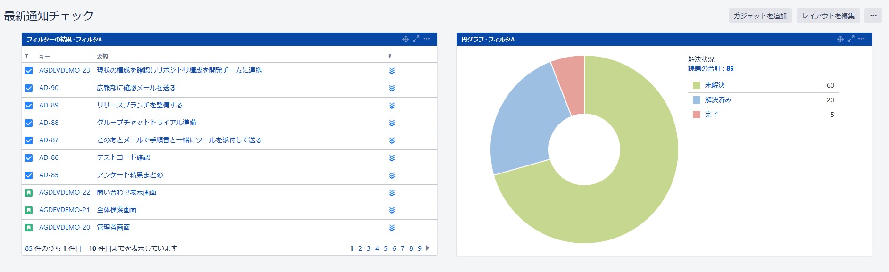Screen dimensions: 889x272
Task: Go to page 5 of results
Action: 386,248
